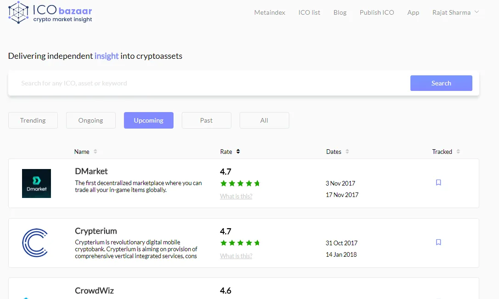Click the '3 Nov 2017' date
The height and width of the screenshot is (299, 499).
[x=340, y=183]
